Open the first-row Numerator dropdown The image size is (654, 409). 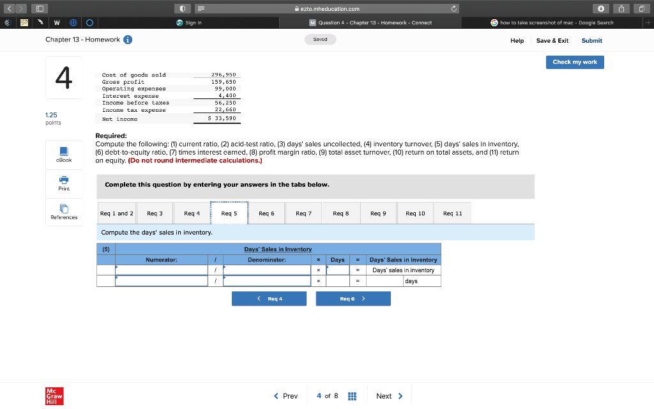(x=162, y=270)
